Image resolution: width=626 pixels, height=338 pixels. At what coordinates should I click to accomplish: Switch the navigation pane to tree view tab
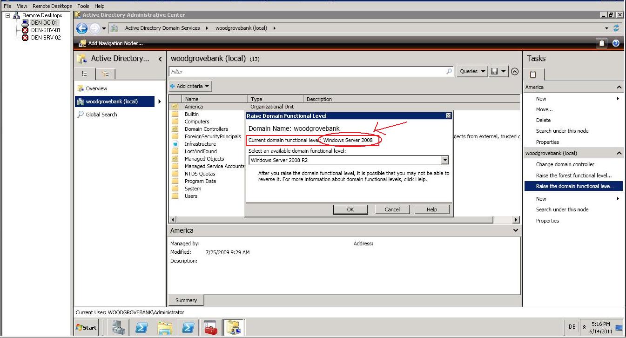[106, 74]
